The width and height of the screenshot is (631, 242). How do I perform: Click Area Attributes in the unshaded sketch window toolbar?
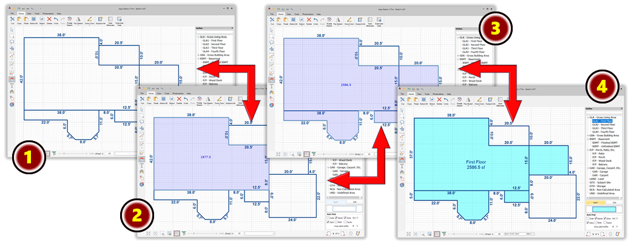pos(110,22)
